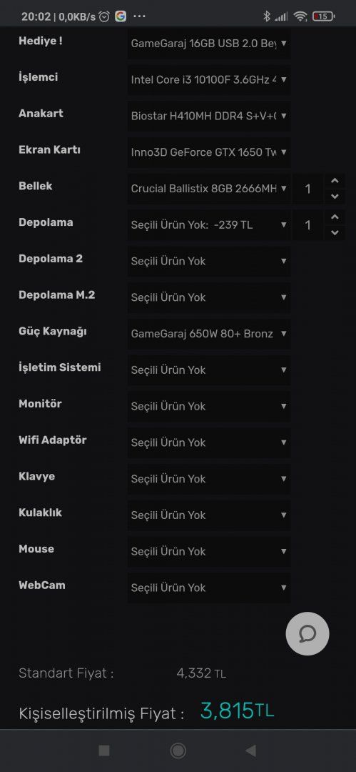Decrease Bellek quantity with down arrow
Screen dimensions: 356x772
click(x=335, y=197)
